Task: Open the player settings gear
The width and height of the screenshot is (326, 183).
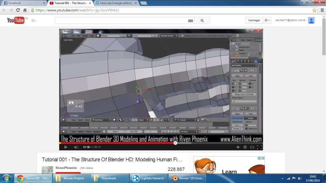Action: pyautogui.click(x=245, y=147)
